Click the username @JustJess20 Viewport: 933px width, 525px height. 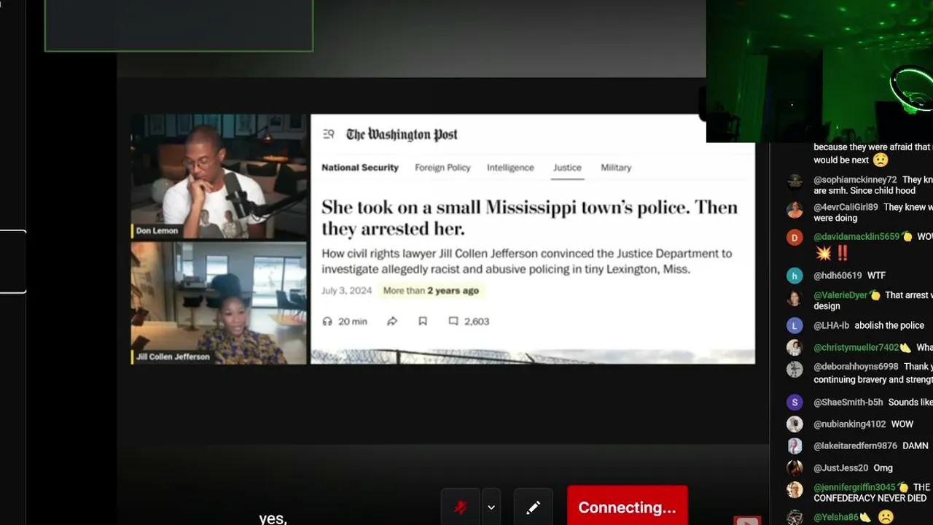841,468
